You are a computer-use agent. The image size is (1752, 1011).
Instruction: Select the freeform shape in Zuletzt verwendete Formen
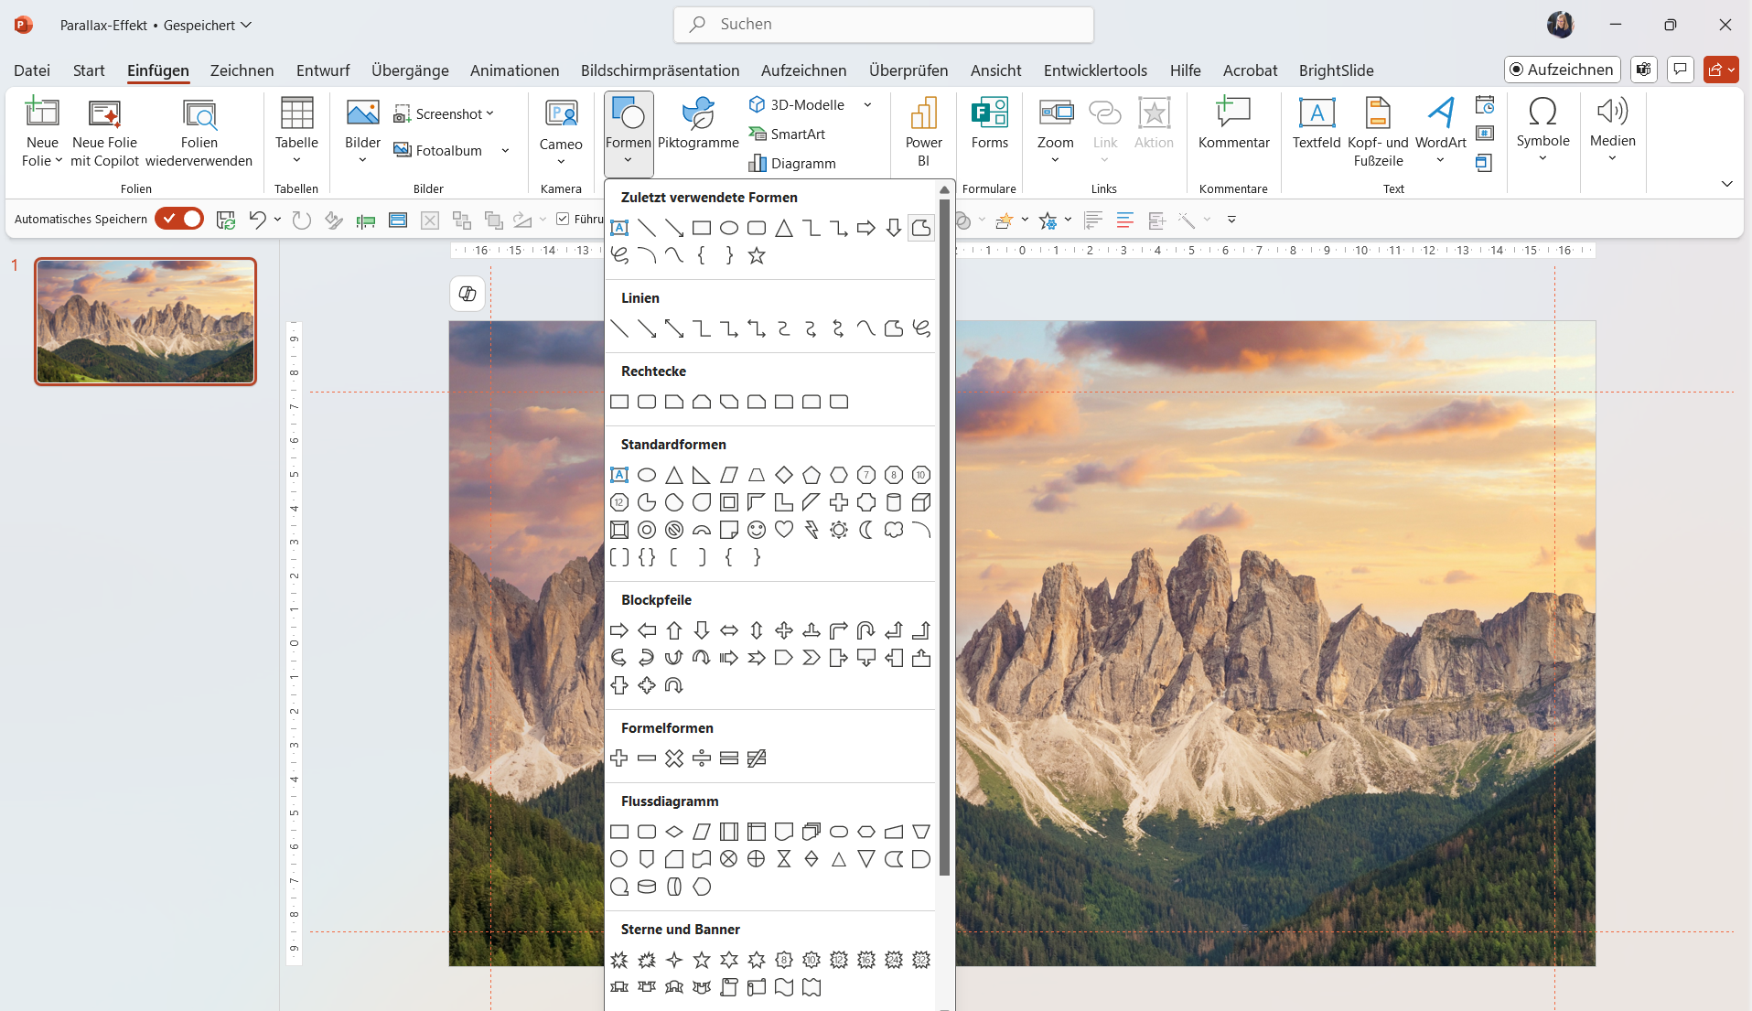click(x=921, y=228)
